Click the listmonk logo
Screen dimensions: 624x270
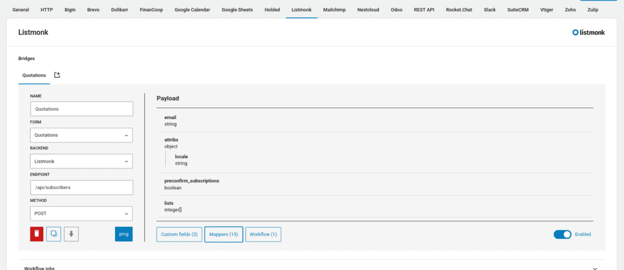pyautogui.click(x=588, y=33)
